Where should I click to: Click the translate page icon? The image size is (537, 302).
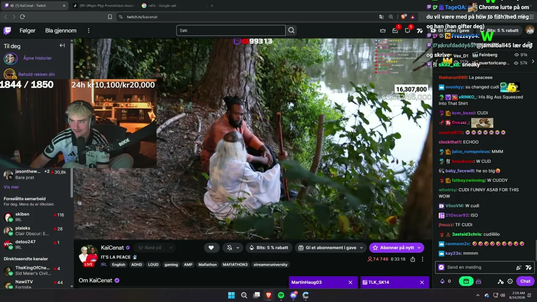point(381,17)
